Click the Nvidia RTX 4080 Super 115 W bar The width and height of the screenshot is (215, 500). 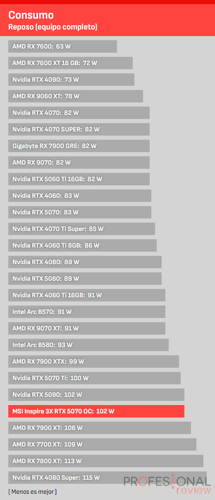[x=107, y=478]
